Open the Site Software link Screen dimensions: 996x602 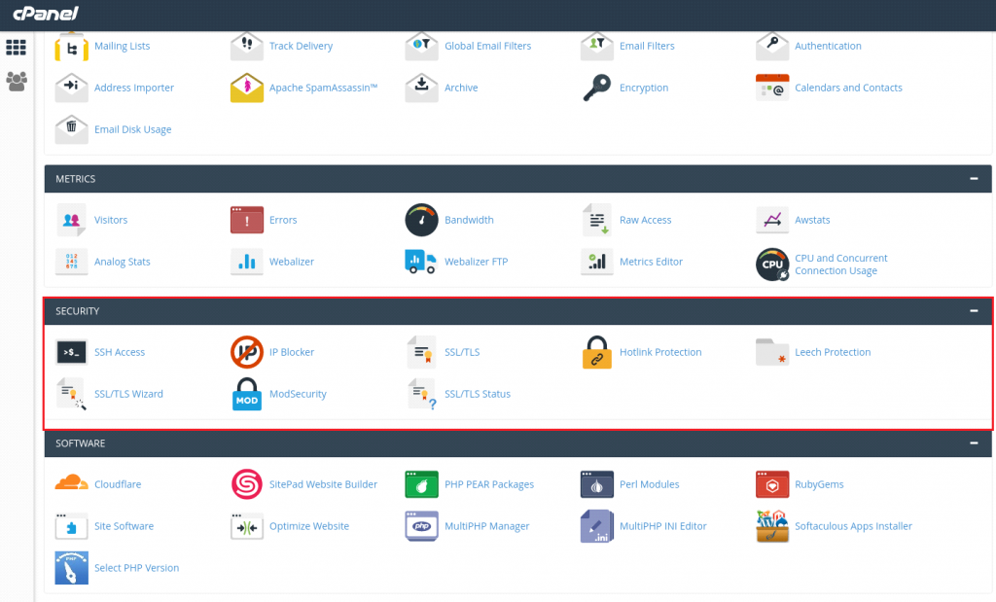[x=124, y=526]
